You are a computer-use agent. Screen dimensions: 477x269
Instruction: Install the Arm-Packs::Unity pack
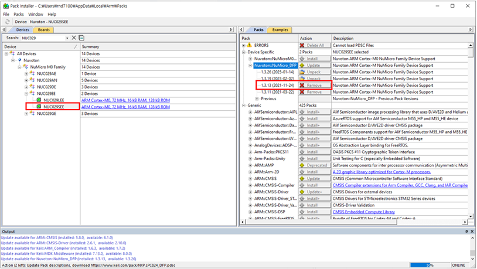[315, 159]
